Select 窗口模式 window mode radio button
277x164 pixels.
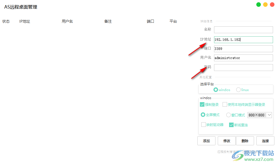229,115
